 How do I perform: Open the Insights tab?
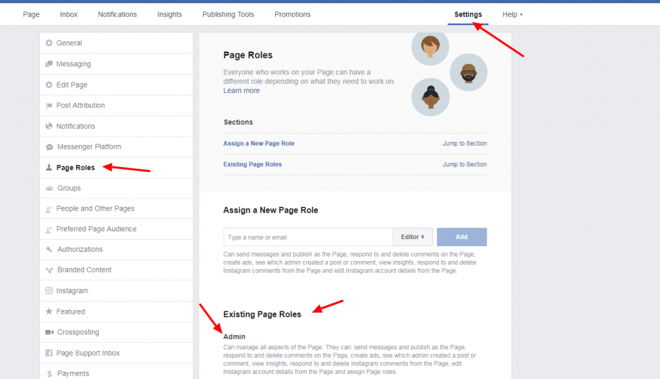pos(170,14)
